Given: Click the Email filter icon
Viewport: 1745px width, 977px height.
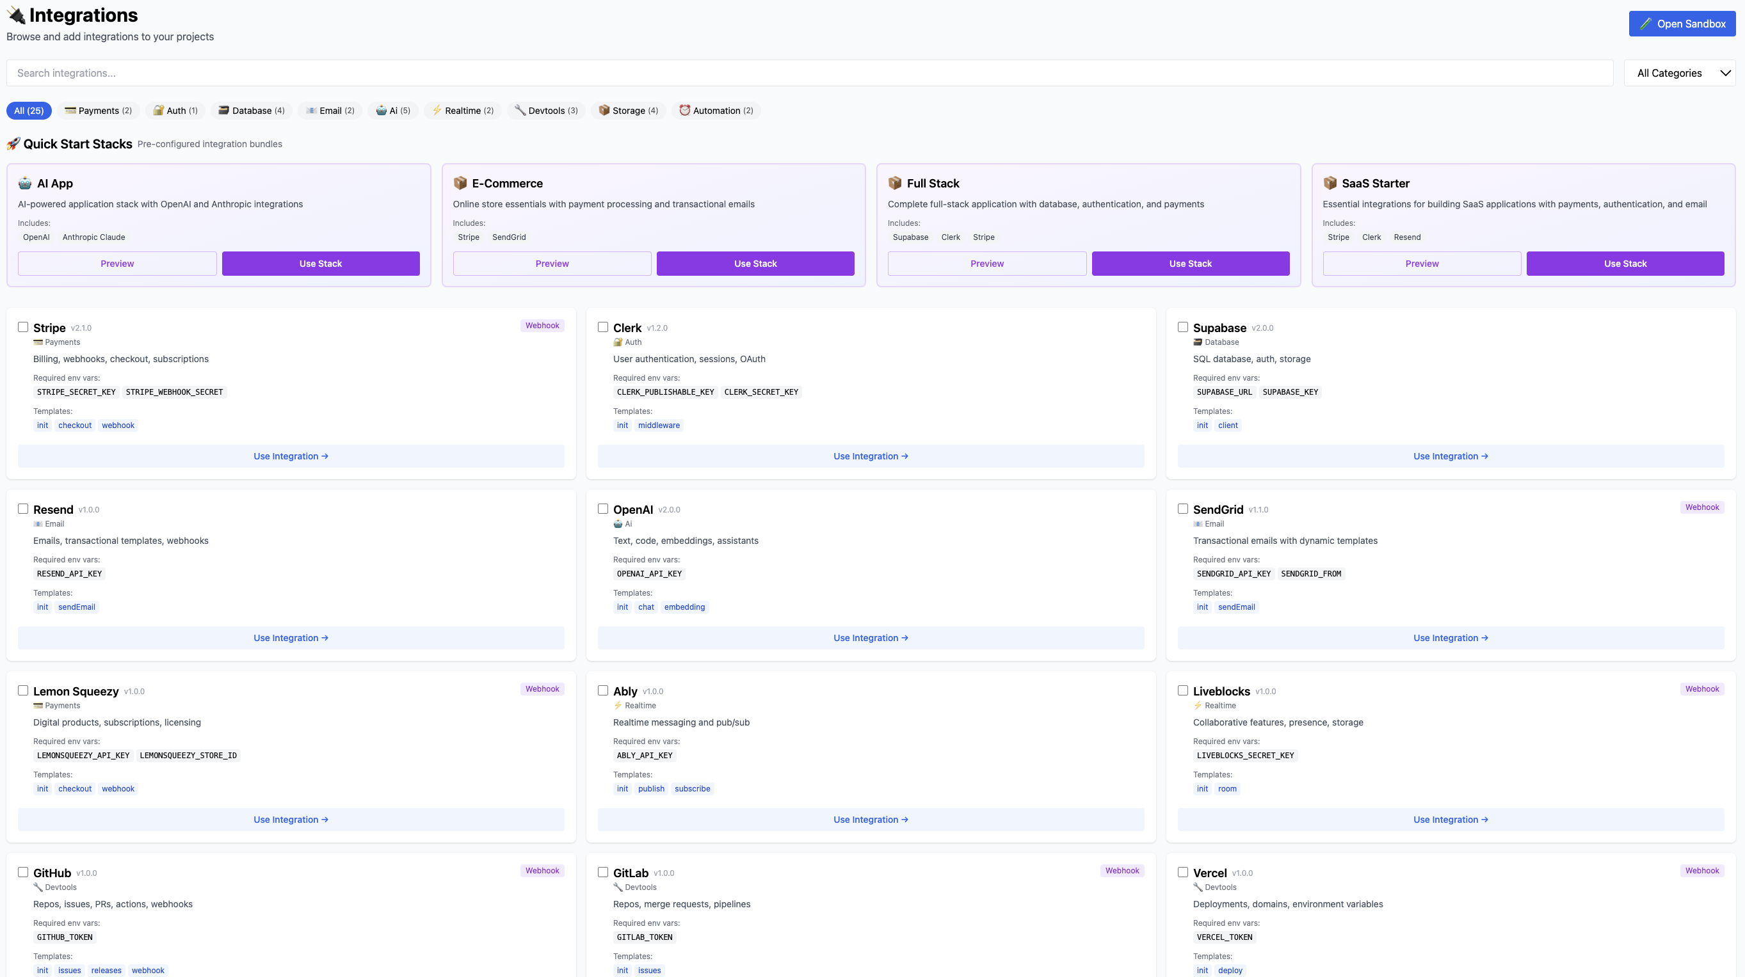Looking at the screenshot, I should (310, 110).
